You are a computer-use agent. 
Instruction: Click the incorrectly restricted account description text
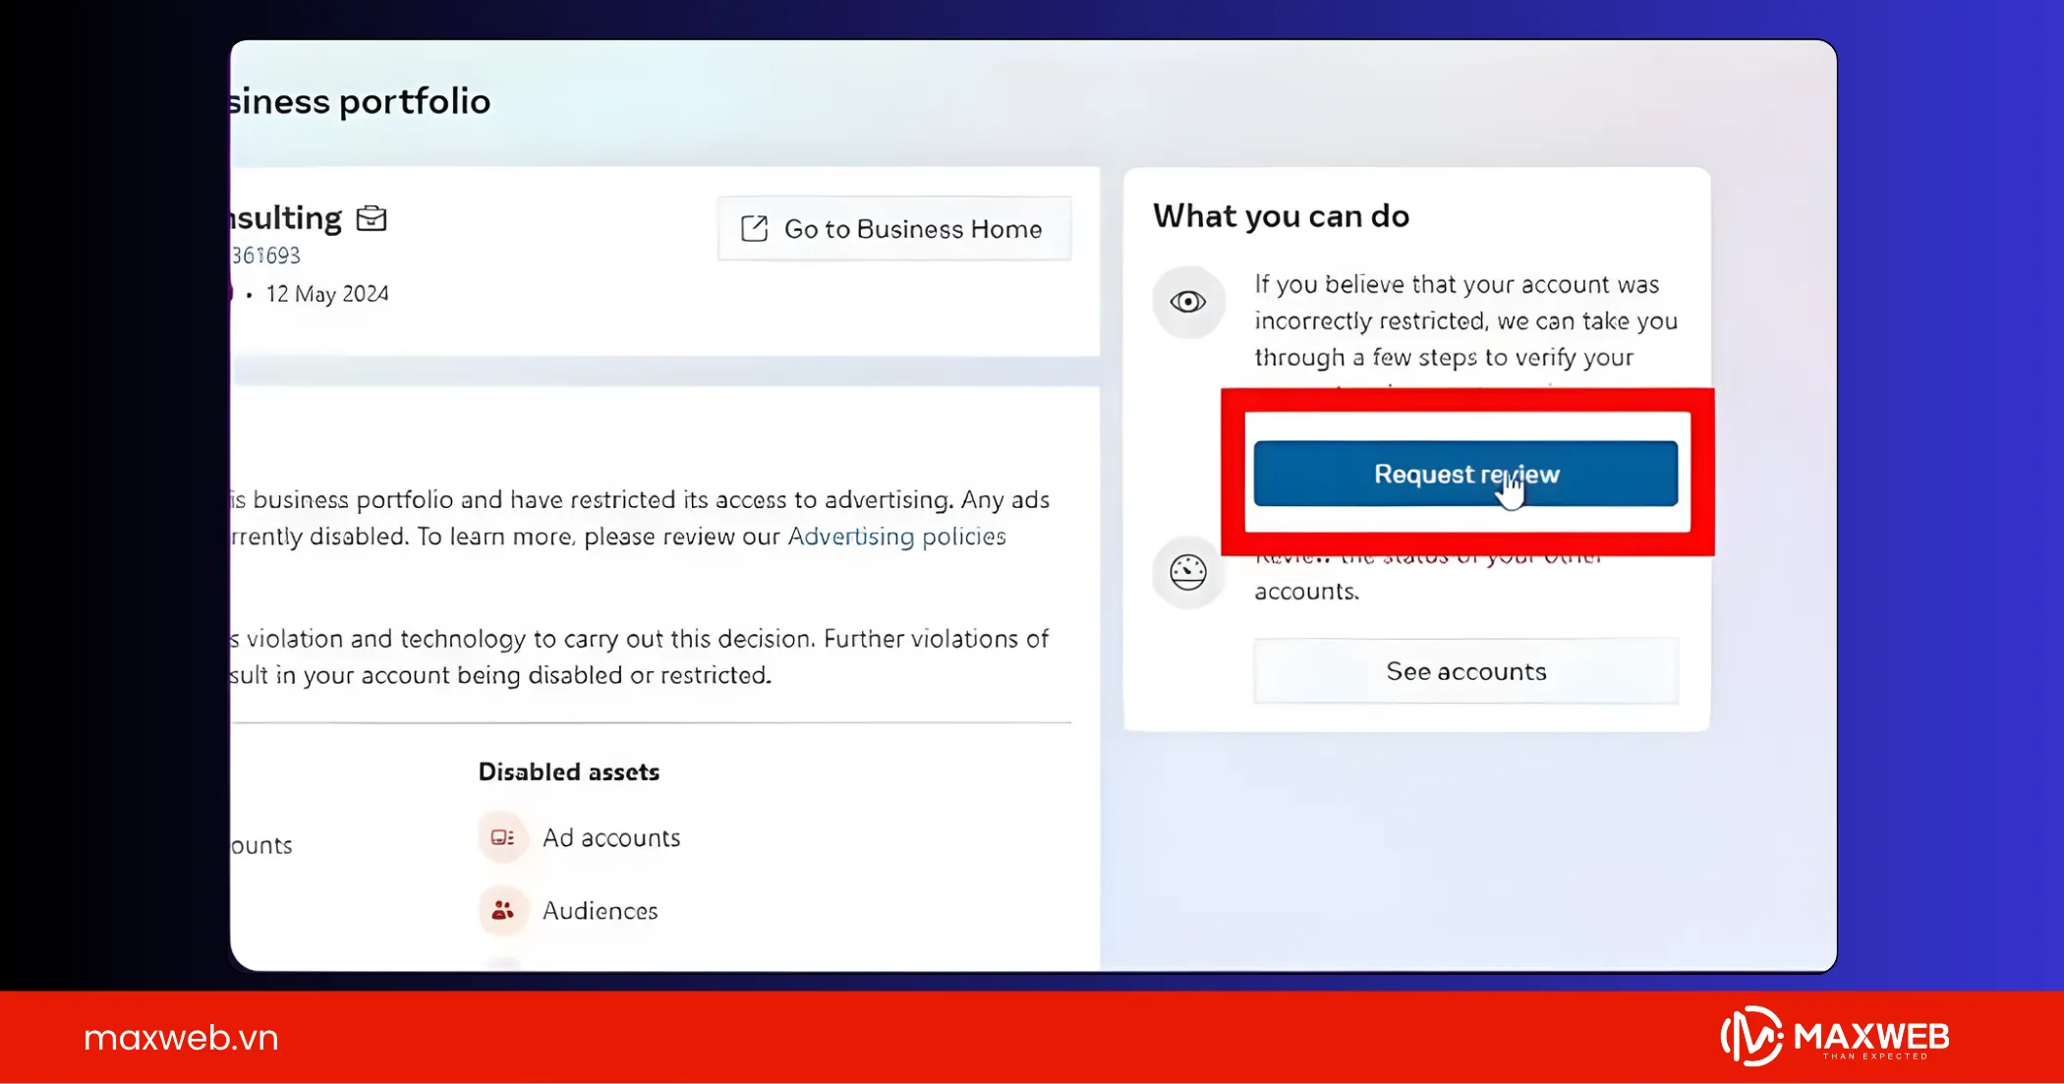pos(1464,320)
